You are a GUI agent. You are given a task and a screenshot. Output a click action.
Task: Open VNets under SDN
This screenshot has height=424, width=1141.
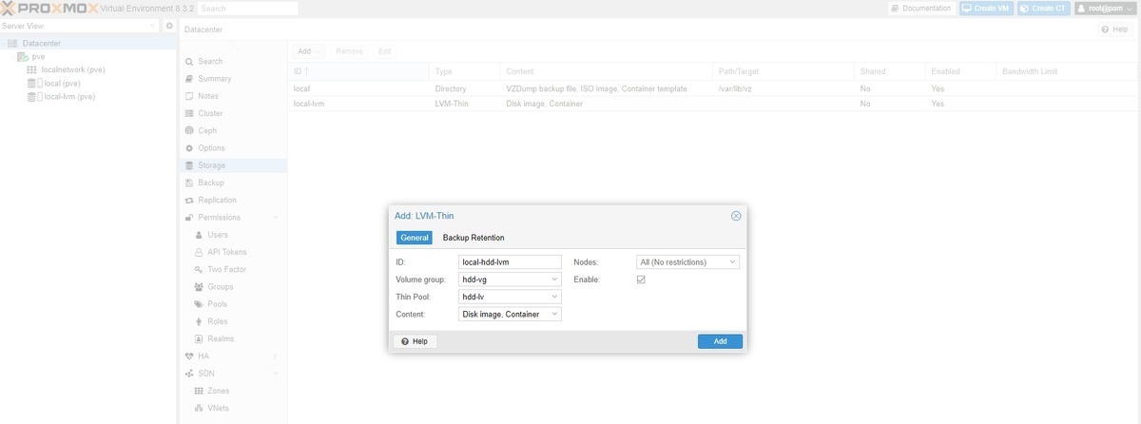click(x=219, y=408)
